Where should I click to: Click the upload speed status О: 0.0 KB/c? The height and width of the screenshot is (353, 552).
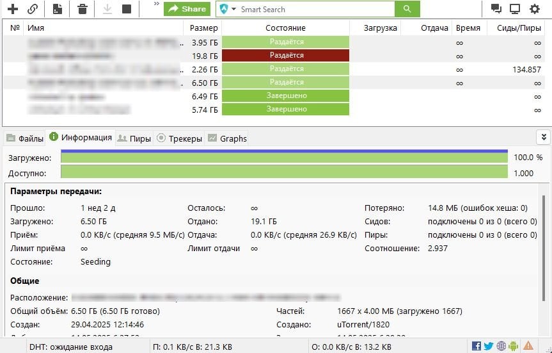click(x=351, y=347)
